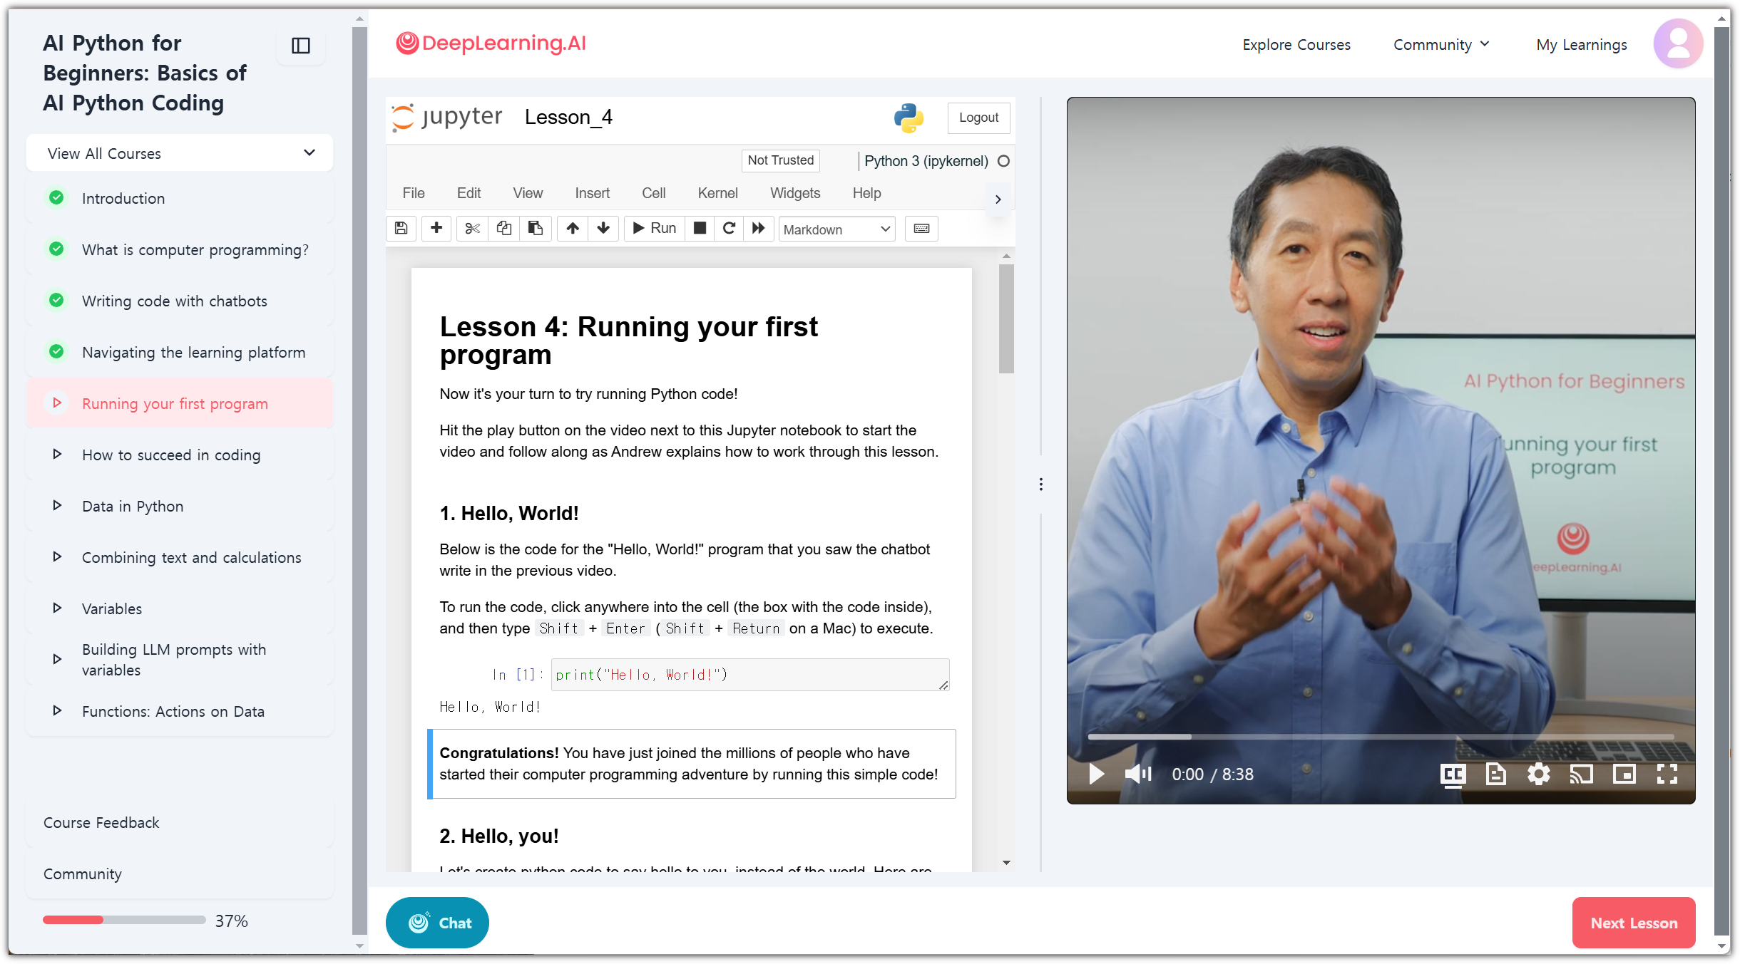
Task: Toggle closed captions on the video
Action: (x=1453, y=774)
